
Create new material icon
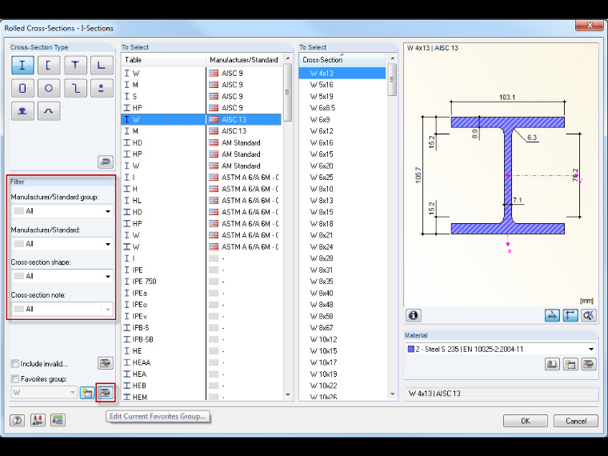click(x=570, y=364)
